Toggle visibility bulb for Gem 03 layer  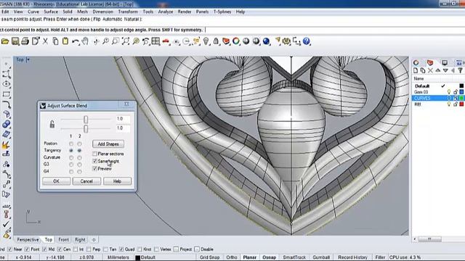coord(449,92)
